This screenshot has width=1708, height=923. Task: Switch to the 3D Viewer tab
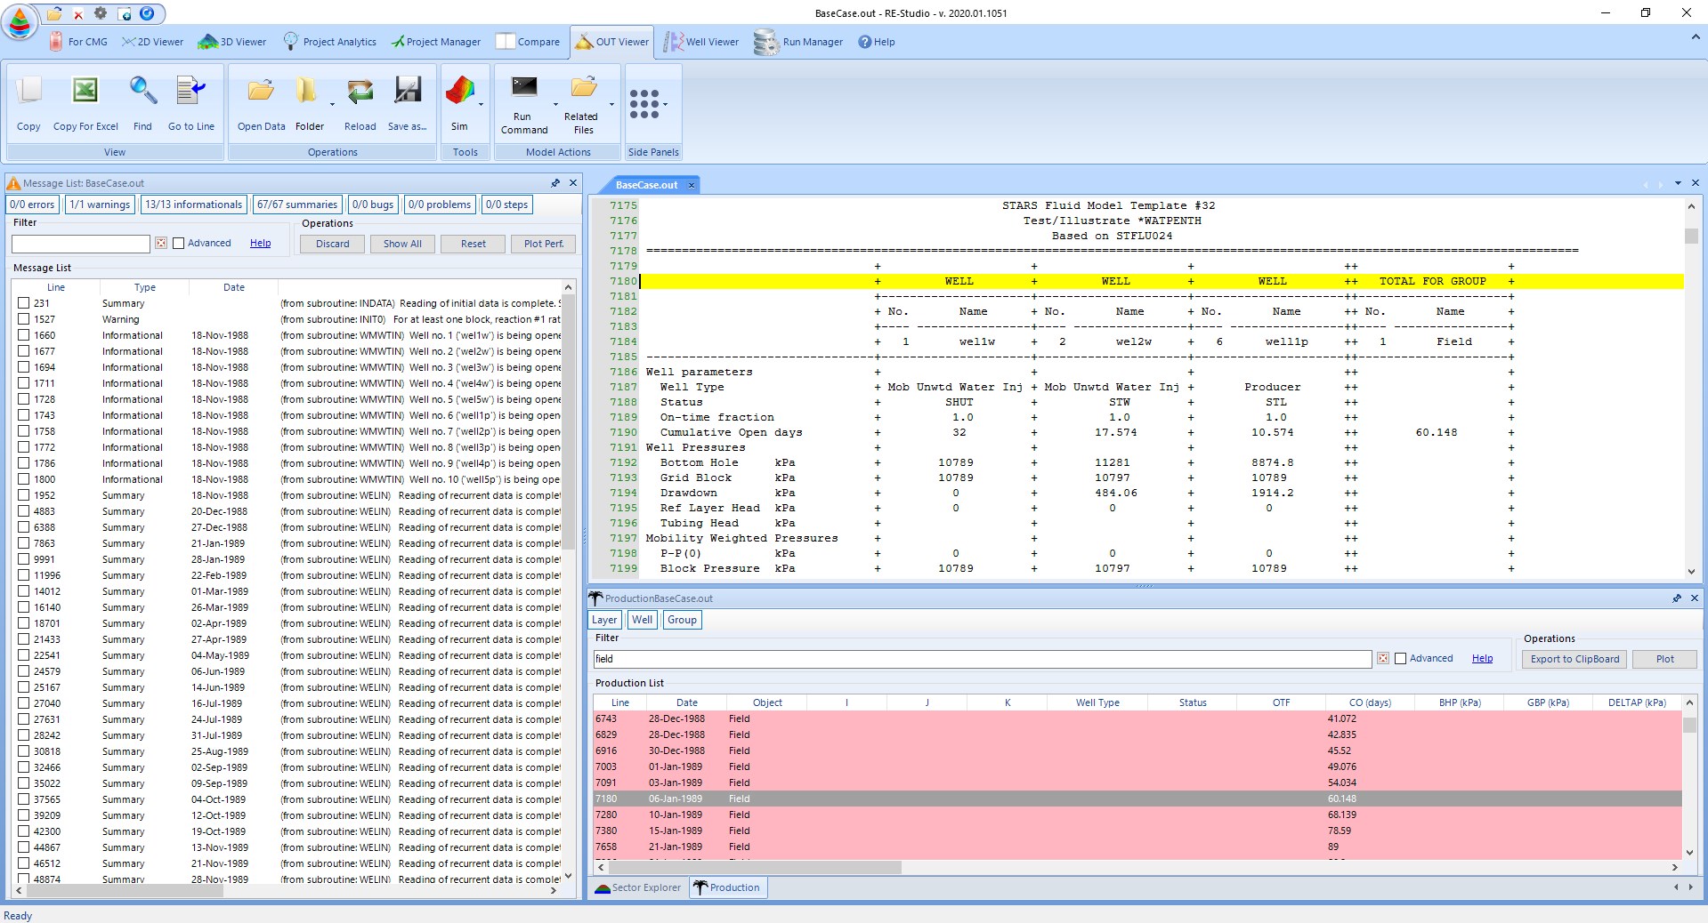click(233, 42)
